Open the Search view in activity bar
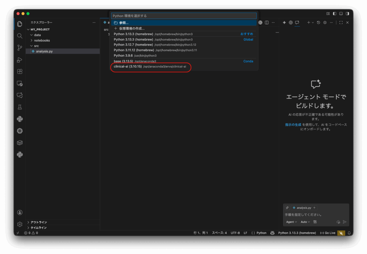 coord(20,36)
